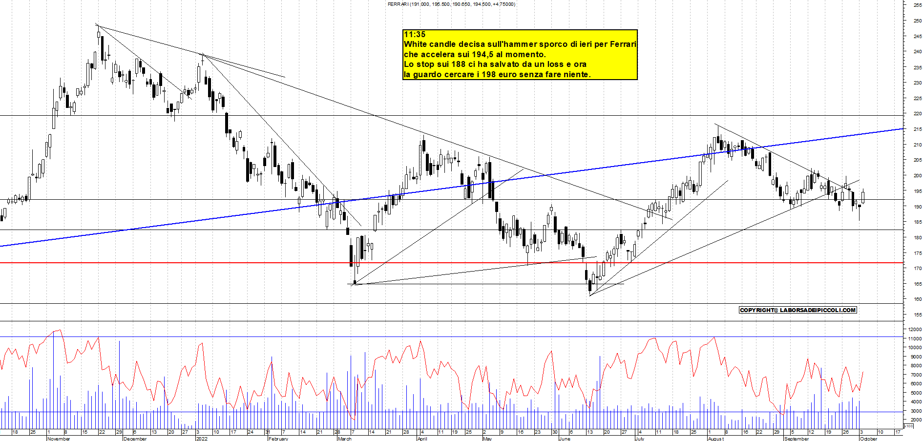923x441 pixels.
Task: Click the 230 price axis label
Action: [x=918, y=83]
